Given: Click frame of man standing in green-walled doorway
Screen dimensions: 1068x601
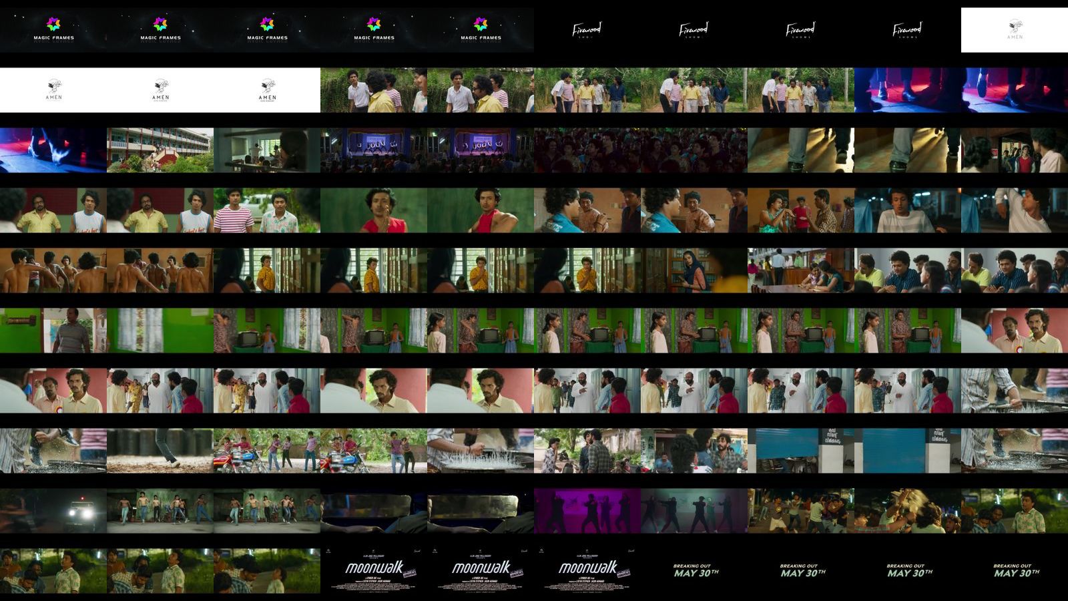Looking at the screenshot, I should (53, 331).
